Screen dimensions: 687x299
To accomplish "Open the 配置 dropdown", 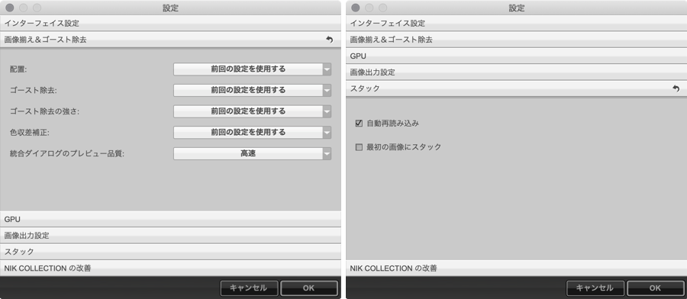I will 253,69.
